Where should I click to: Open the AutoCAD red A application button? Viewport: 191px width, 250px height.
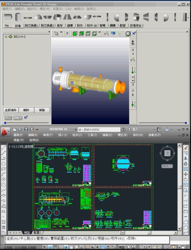click(5, 132)
